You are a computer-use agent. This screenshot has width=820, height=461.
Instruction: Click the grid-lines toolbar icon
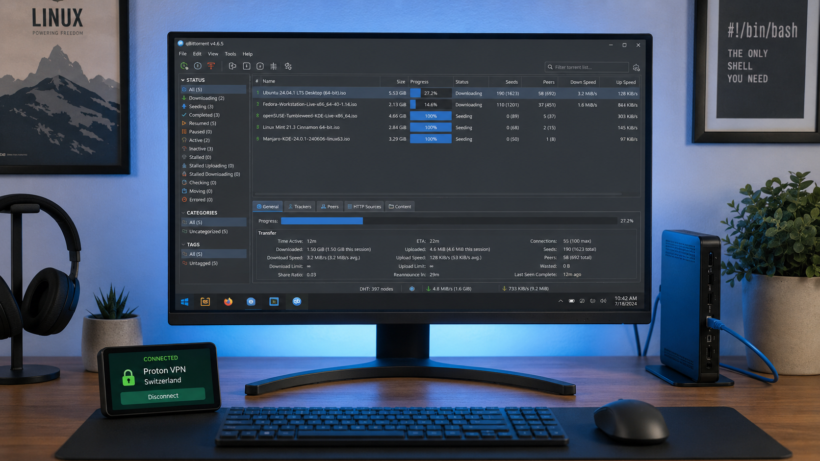[x=274, y=66]
